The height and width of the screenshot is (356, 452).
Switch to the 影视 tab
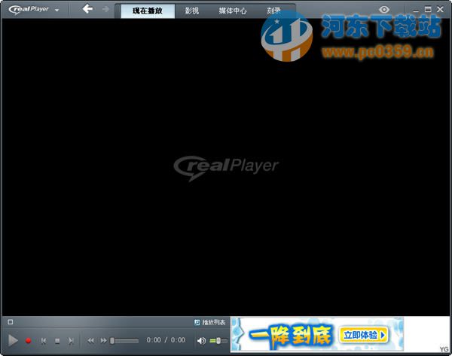[x=191, y=11]
